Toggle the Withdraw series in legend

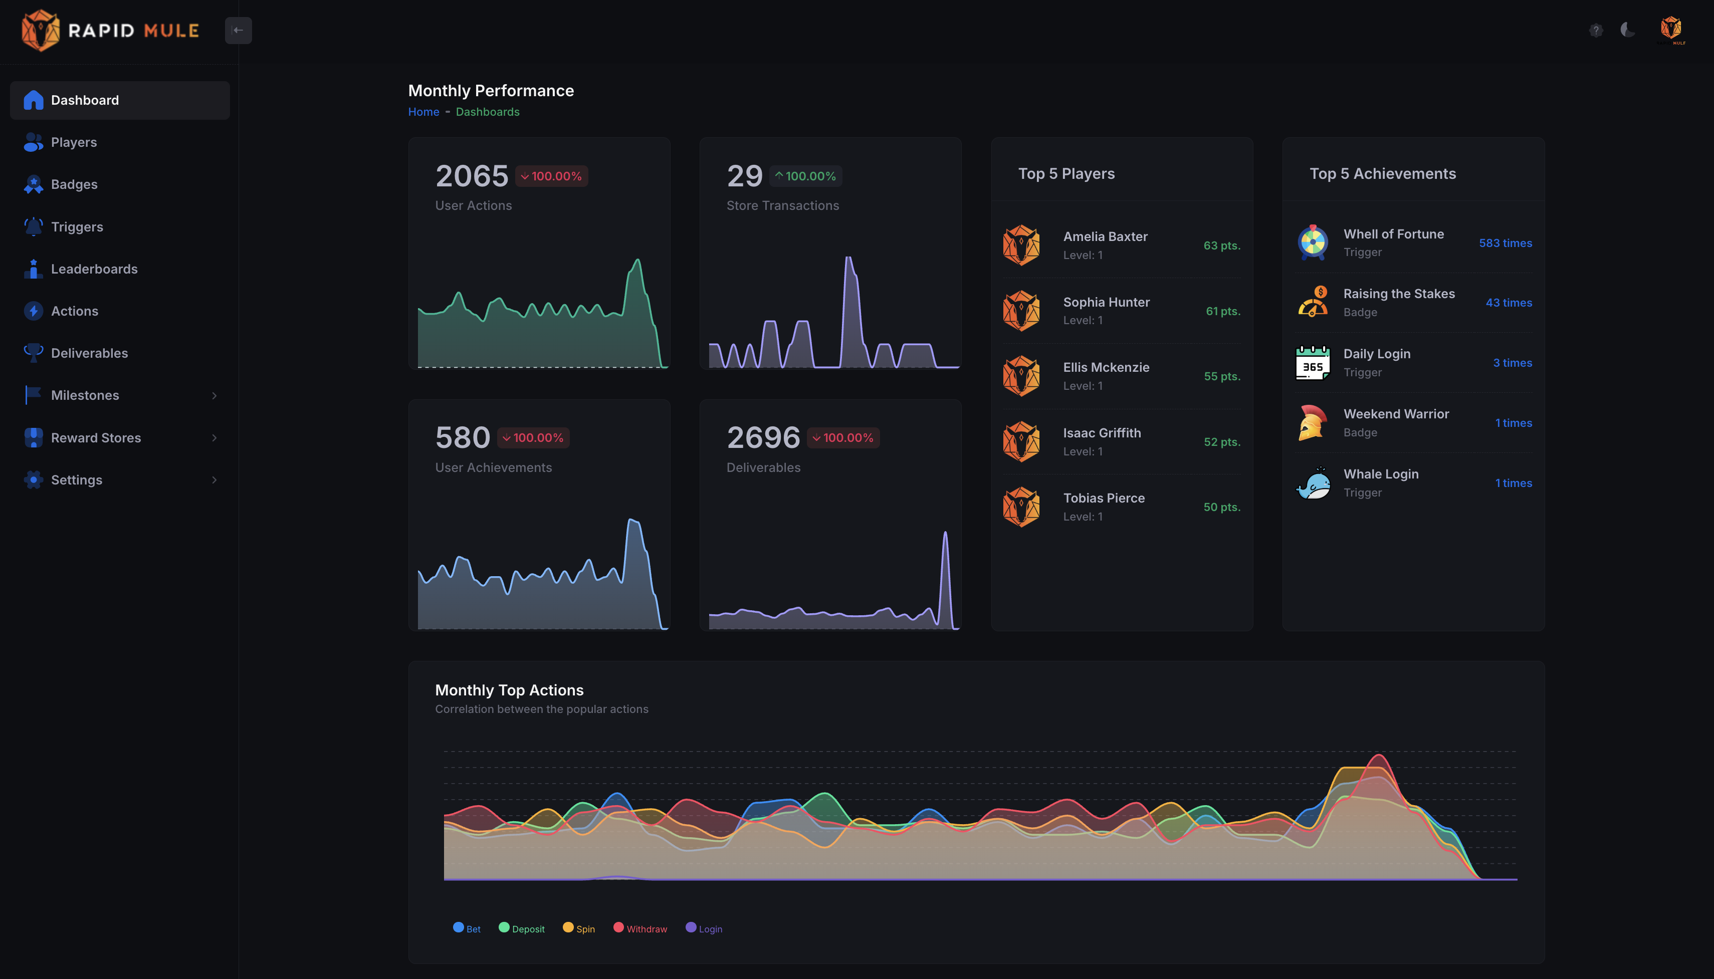639,928
